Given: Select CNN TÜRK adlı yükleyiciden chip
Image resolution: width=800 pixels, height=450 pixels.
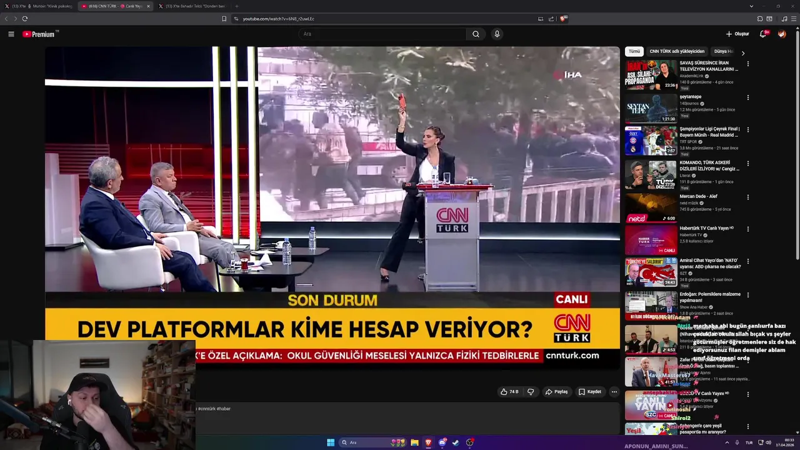Looking at the screenshot, I should [x=677, y=51].
